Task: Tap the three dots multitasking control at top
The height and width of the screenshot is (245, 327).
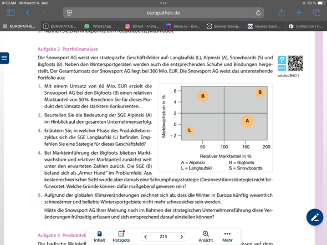Action: (163, 3)
